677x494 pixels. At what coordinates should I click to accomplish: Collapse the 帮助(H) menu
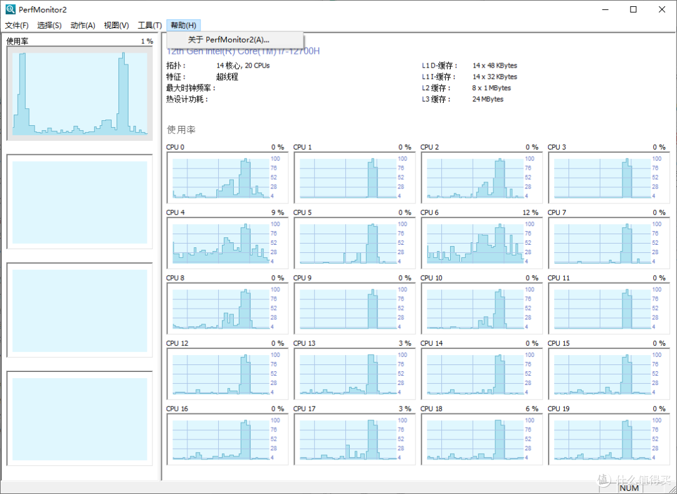click(x=184, y=25)
